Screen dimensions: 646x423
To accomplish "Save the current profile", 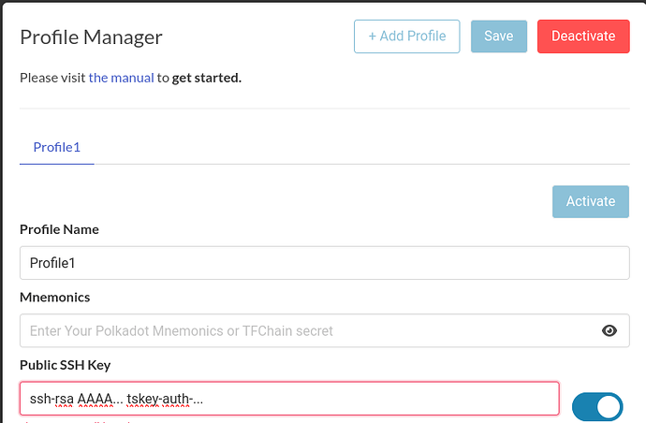I will (499, 36).
